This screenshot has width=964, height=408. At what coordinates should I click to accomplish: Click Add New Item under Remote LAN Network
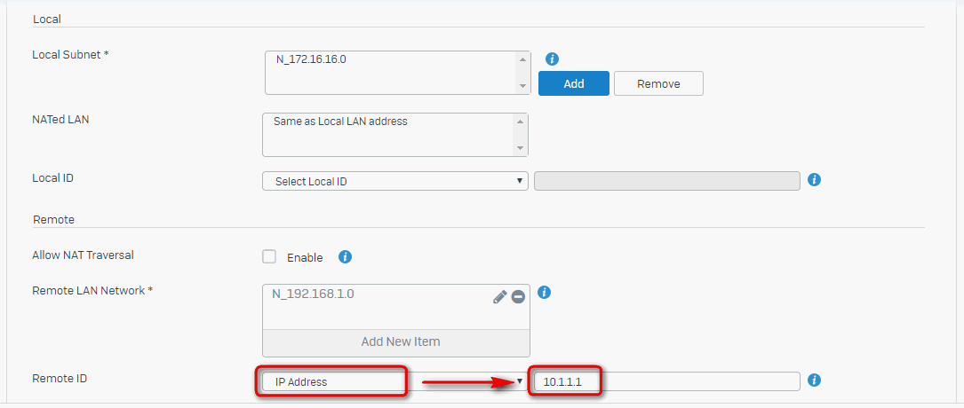(x=400, y=341)
